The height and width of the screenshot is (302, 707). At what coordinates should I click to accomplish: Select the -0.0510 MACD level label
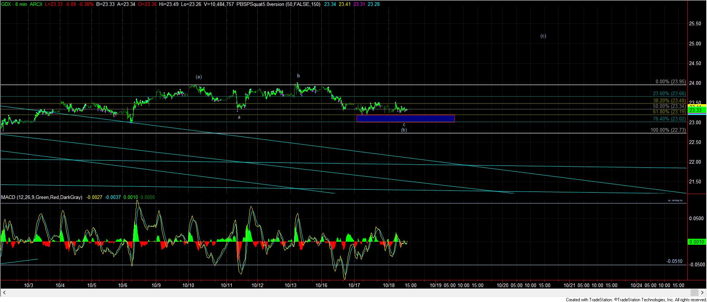(674, 261)
